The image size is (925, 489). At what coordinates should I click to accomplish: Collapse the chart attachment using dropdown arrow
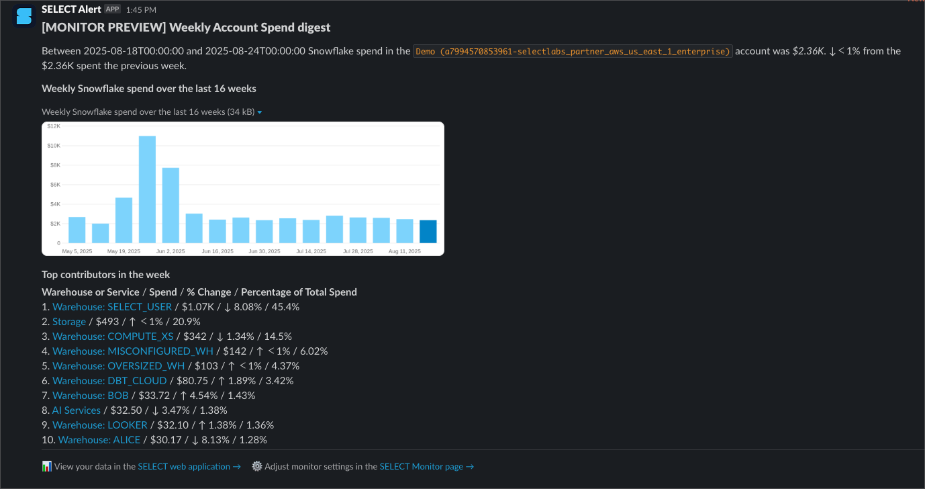click(260, 112)
